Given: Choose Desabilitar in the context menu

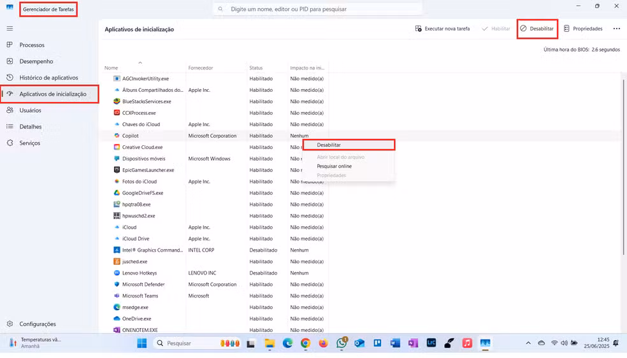Looking at the screenshot, I should [329, 145].
